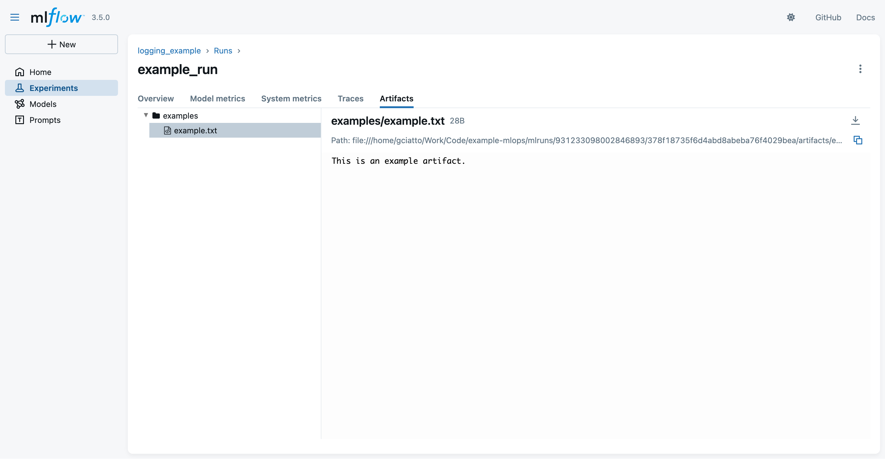Click the Home house icon

click(x=20, y=72)
